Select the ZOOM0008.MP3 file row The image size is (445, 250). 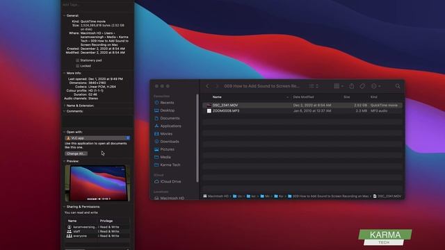(302, 111)
